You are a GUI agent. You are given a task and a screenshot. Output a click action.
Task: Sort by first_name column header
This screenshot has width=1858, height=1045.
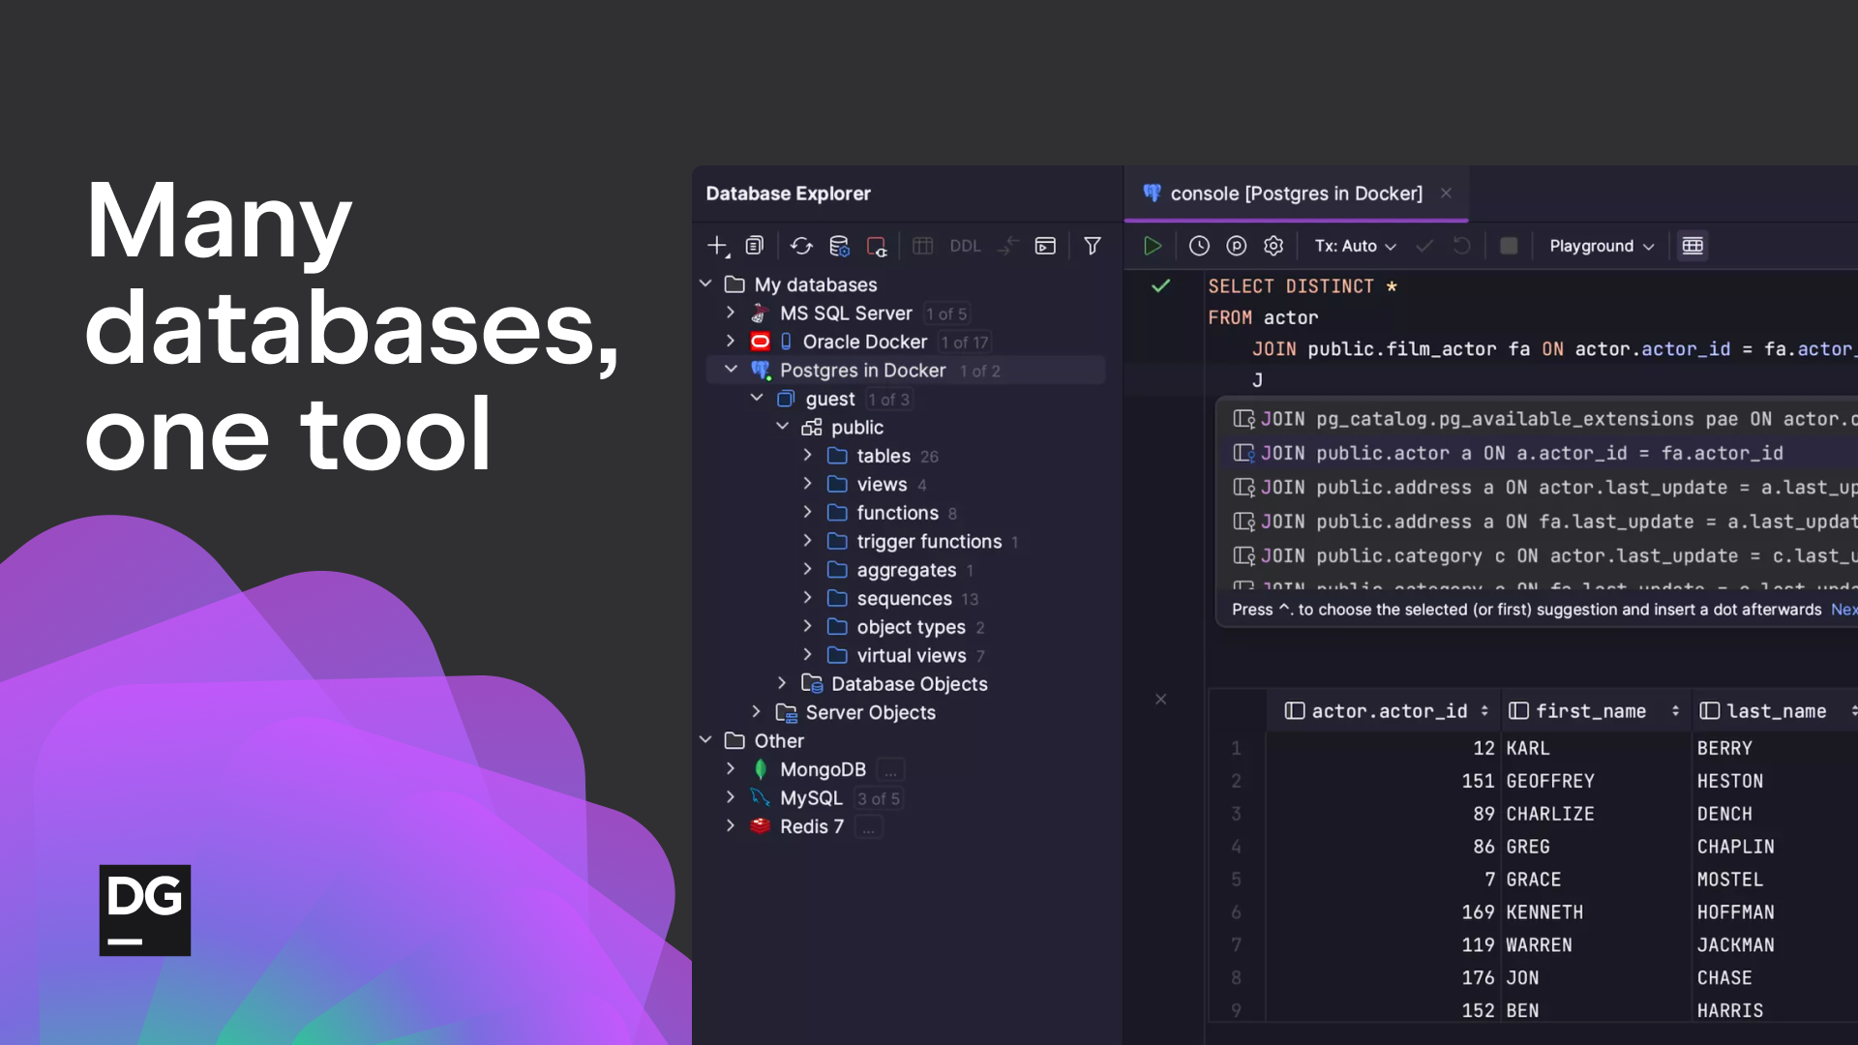(x=1591, y=711)
